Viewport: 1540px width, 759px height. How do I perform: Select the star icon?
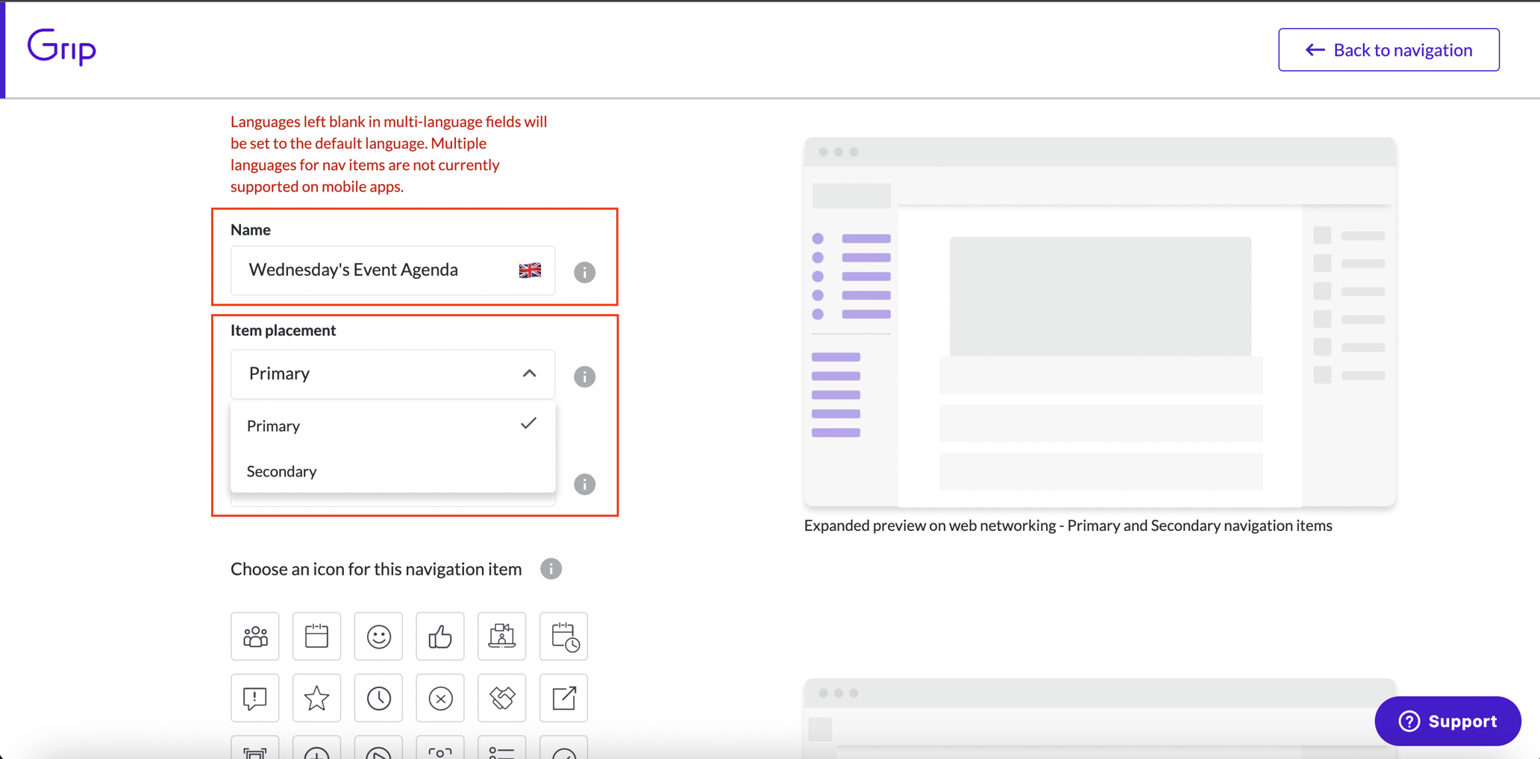316,698
